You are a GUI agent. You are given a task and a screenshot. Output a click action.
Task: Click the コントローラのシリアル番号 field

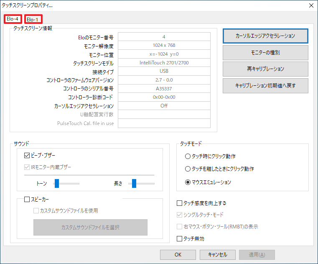[164, 88]
